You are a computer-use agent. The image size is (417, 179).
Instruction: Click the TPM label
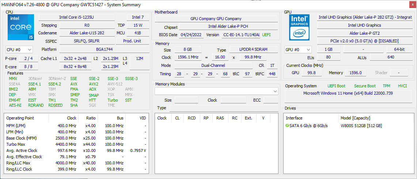click(386, 86)
